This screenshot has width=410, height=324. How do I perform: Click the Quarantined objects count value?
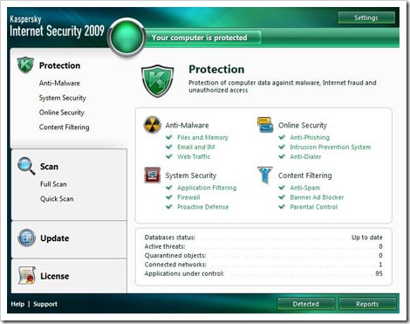point(380,256)
